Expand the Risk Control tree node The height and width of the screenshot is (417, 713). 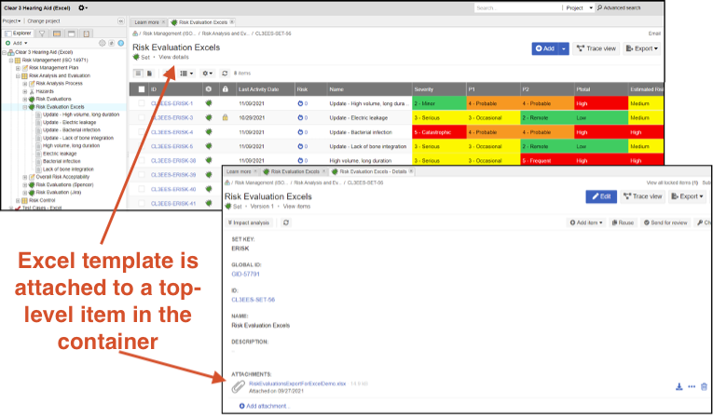[19, 200]
